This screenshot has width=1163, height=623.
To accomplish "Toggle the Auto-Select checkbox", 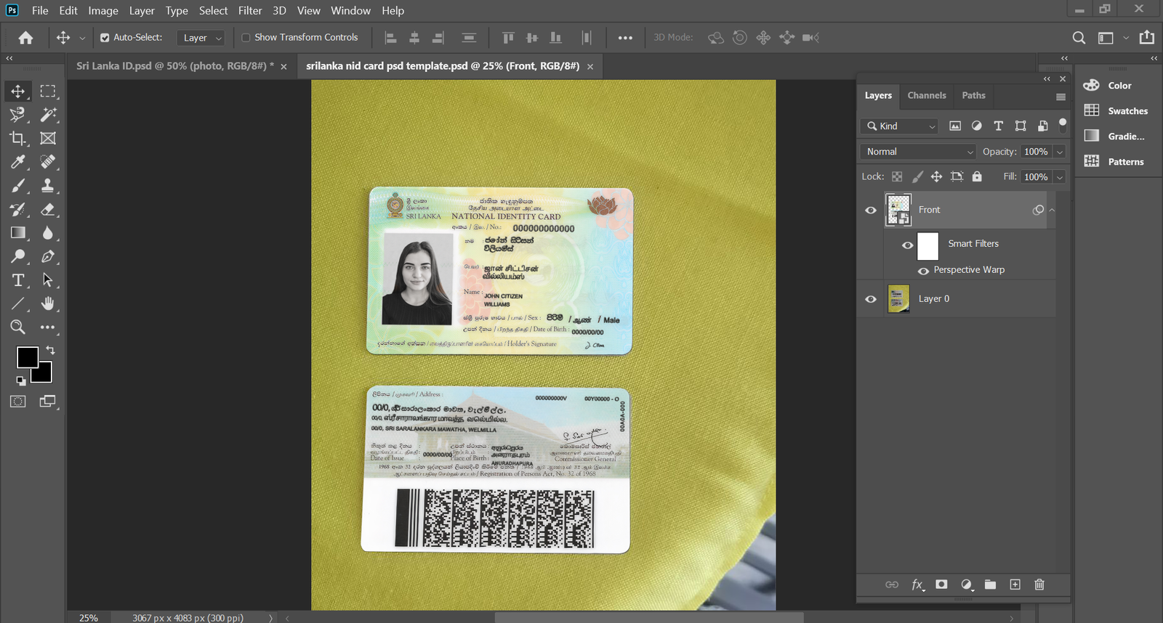I will [x=105, y=38].
